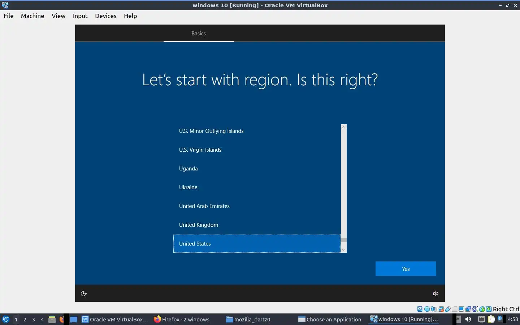Click the clock showing 4:53
Screen dimensions: 520x325
click(513, 319)
